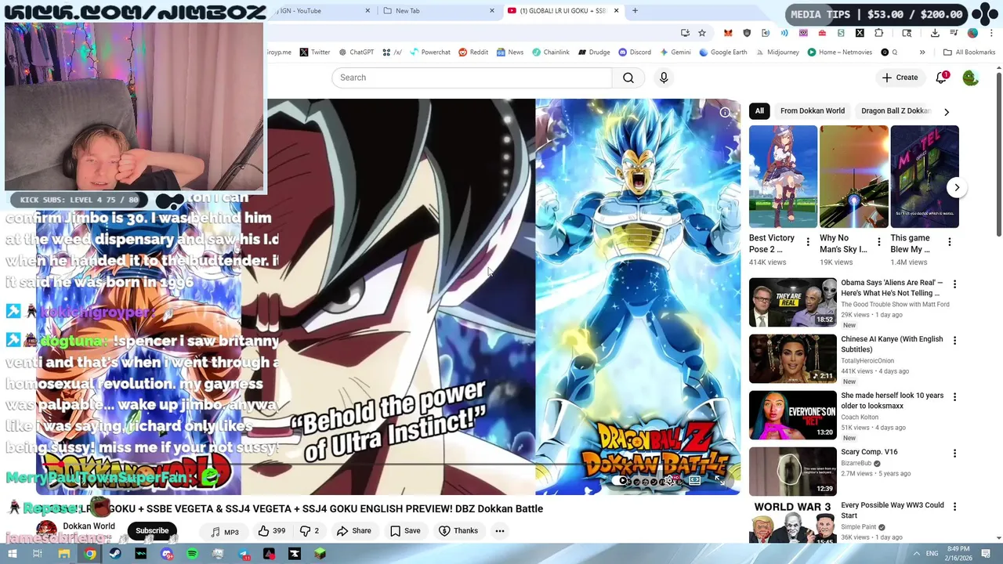Open the Extensions puzzle-piece menu
1003x564 pixels.
[878, 33]
